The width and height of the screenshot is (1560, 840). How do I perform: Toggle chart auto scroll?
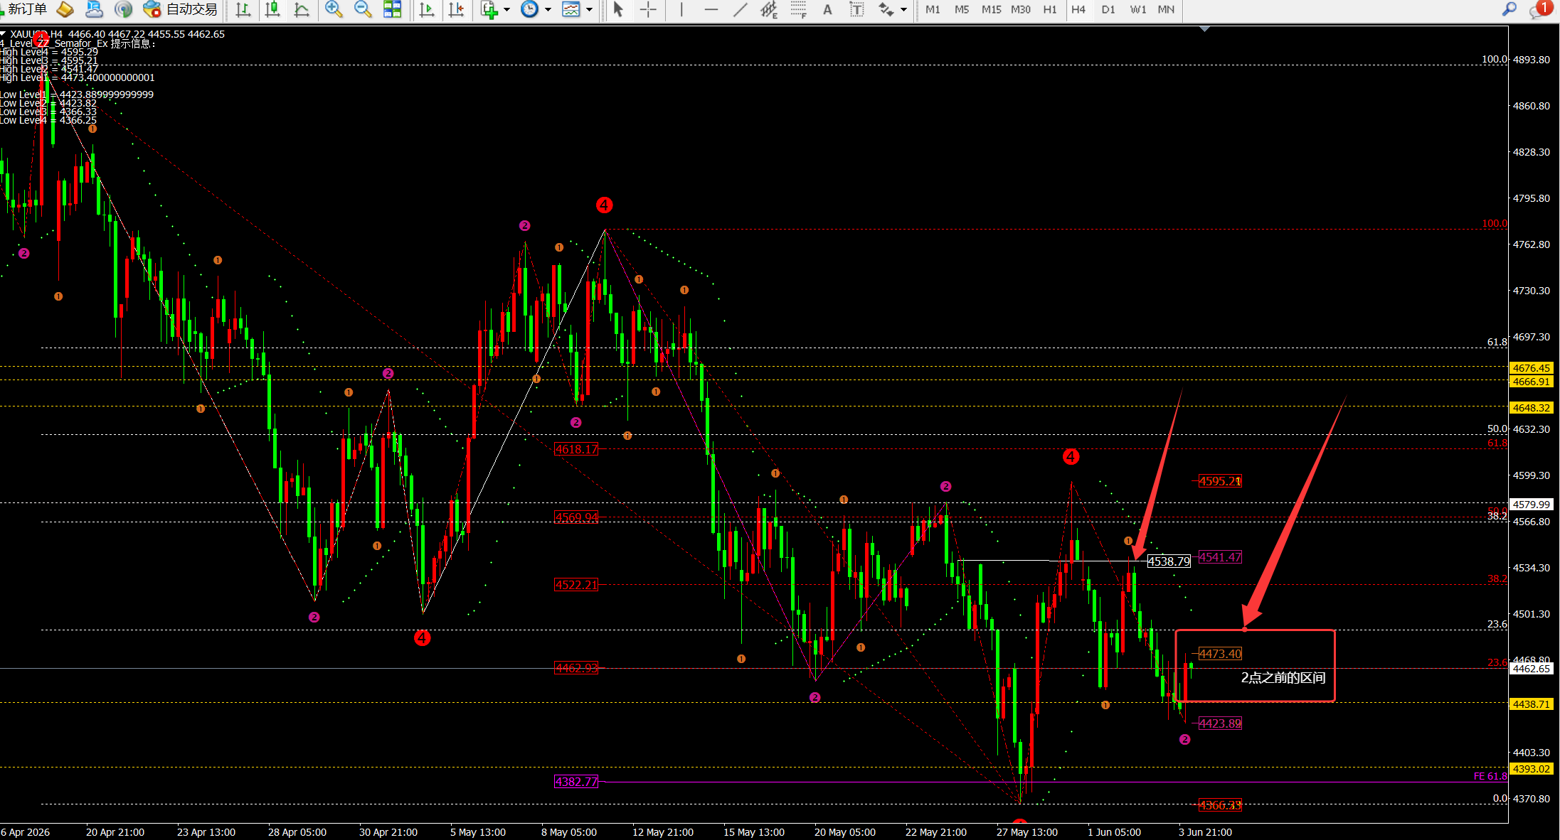pyautogui.click(x=427, y=9)
